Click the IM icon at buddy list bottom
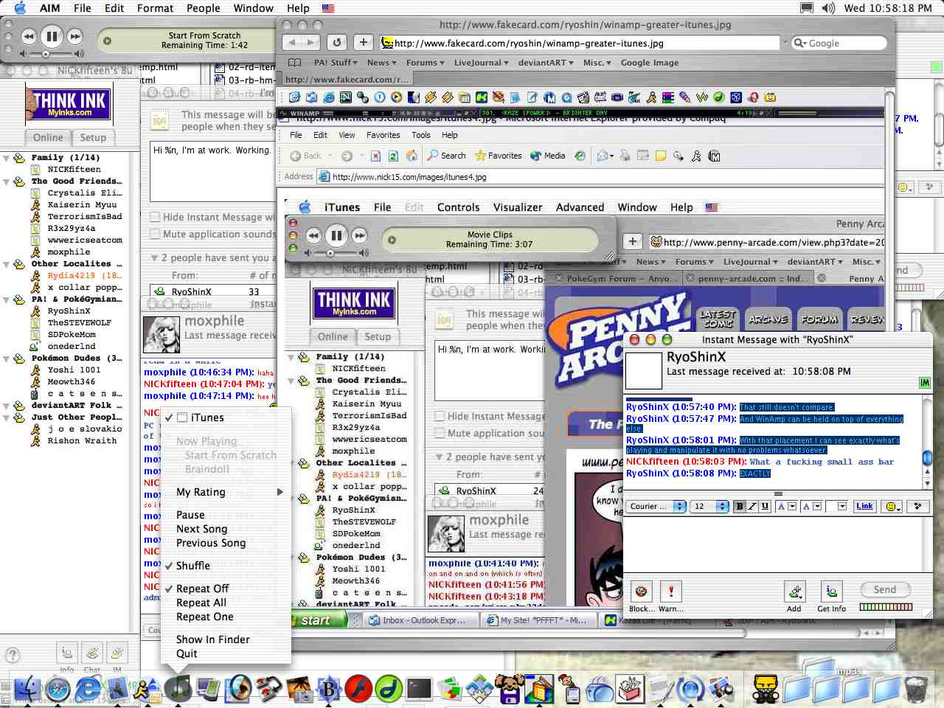Screen dimensions: 944x708 pyautogui.click(x=117, y=653)
